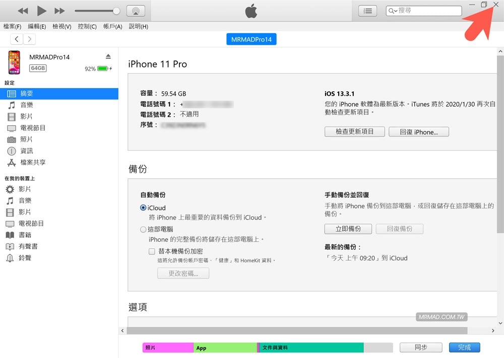504x358 pixels.
Task: Eject the MRMADPro14 device
Action: (x=108, y=56)
